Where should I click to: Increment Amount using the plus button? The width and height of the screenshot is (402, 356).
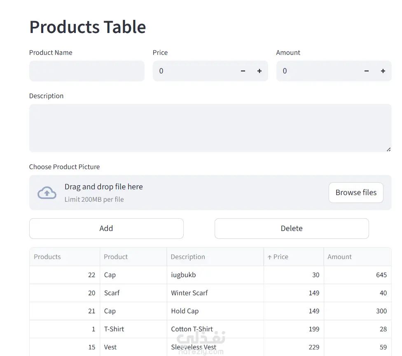tap(383, 71)
